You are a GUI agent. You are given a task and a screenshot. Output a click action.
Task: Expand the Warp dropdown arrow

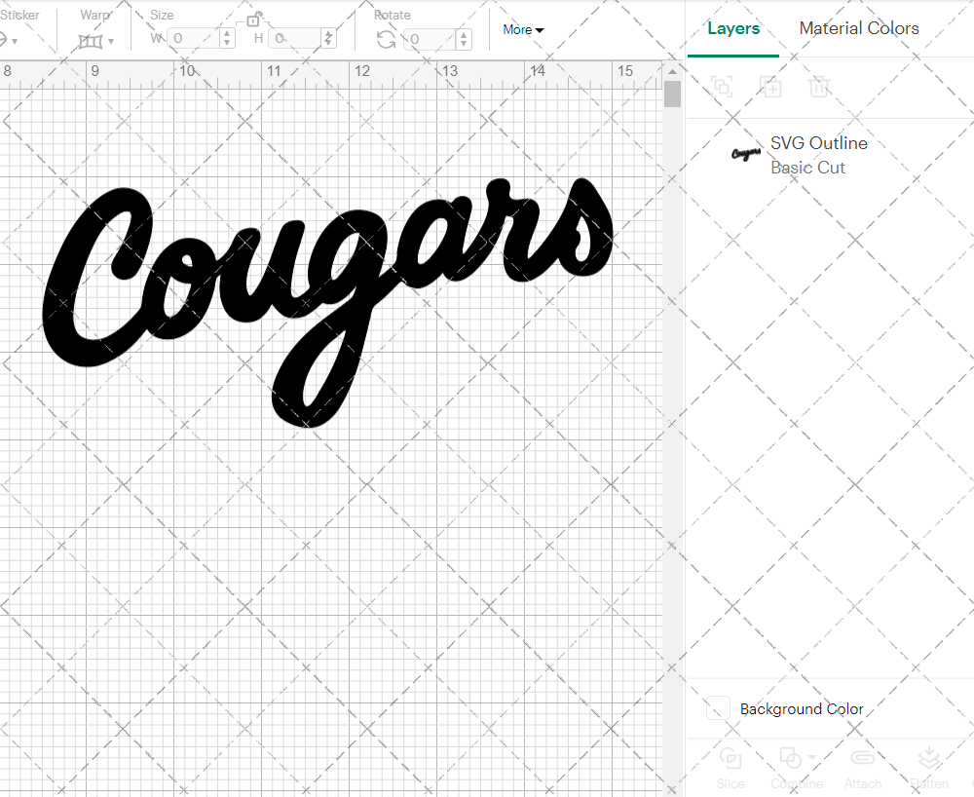click(111, 42)
